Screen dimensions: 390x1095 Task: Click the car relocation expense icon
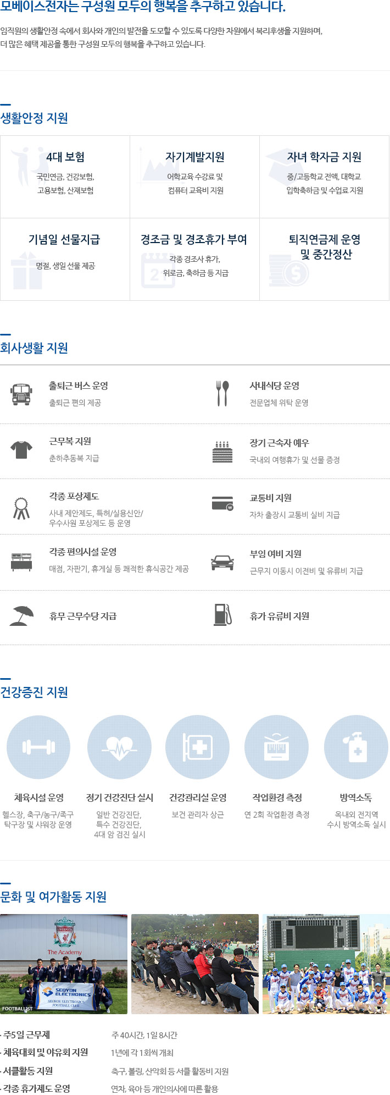click(222, 562)
